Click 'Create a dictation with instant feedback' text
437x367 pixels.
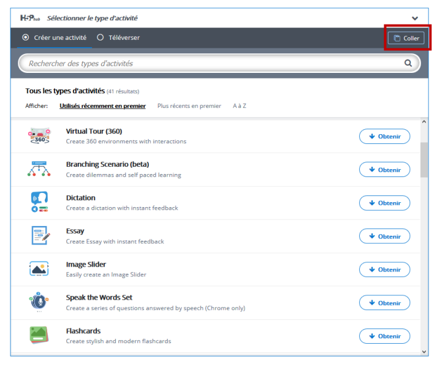click(x=122, y=208)
